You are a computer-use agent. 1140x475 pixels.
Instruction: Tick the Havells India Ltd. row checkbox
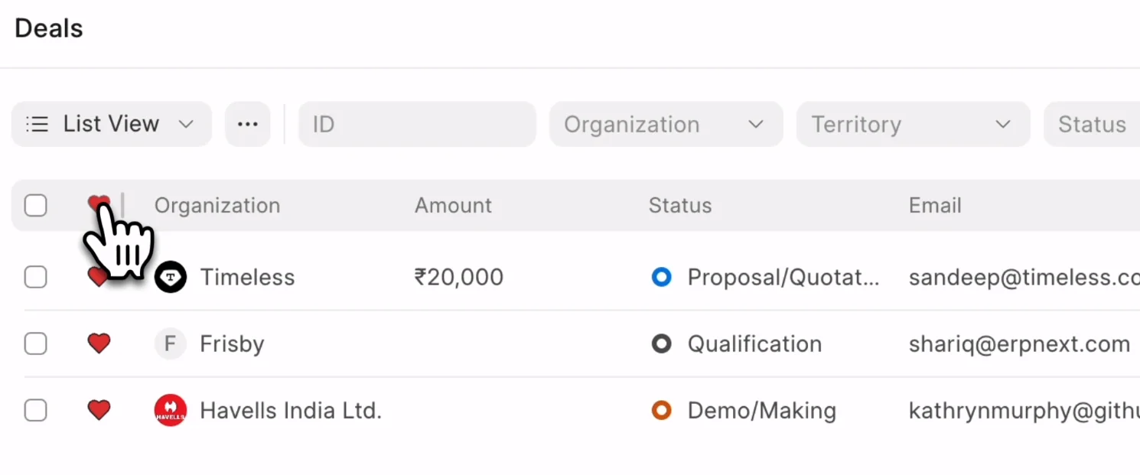pos(36,411)
